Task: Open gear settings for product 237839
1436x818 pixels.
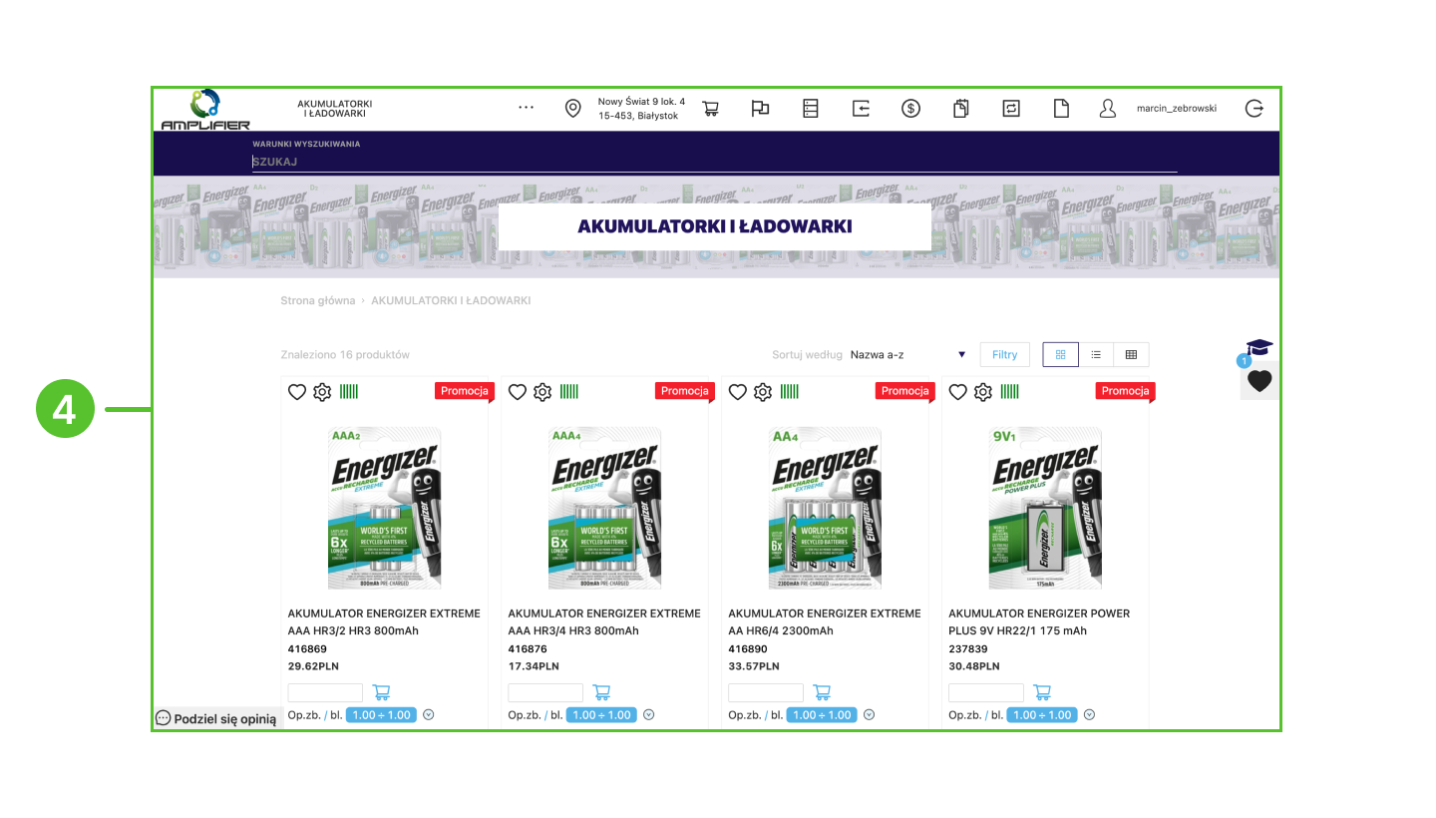Action: click(983, 392)
